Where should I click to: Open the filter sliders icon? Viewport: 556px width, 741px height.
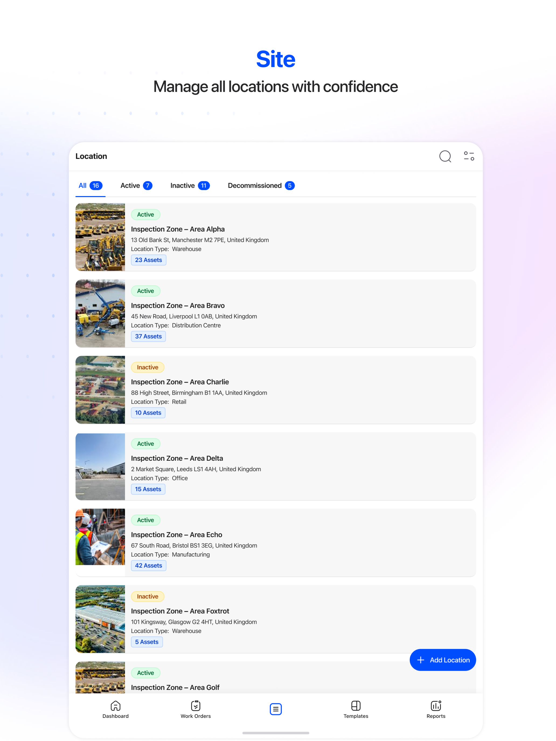click(469, 156)
